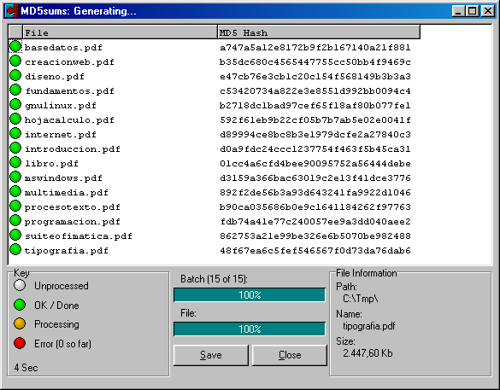Click the green status icon next to gnulinux.pdf

pos(15,104)
